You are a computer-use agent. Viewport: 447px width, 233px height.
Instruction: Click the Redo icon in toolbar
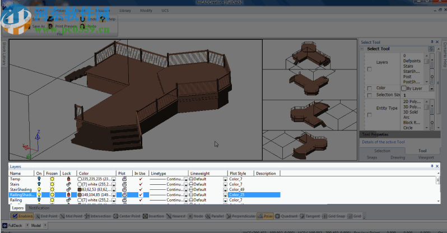(x=83, y=26)
